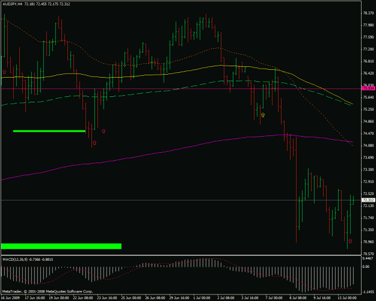
Task: Click the 3 Jul 16:00 date label
Action: 250,298
